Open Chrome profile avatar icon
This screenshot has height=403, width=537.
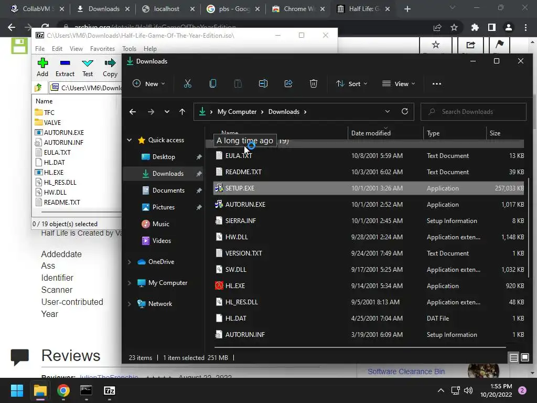[509, 27]
